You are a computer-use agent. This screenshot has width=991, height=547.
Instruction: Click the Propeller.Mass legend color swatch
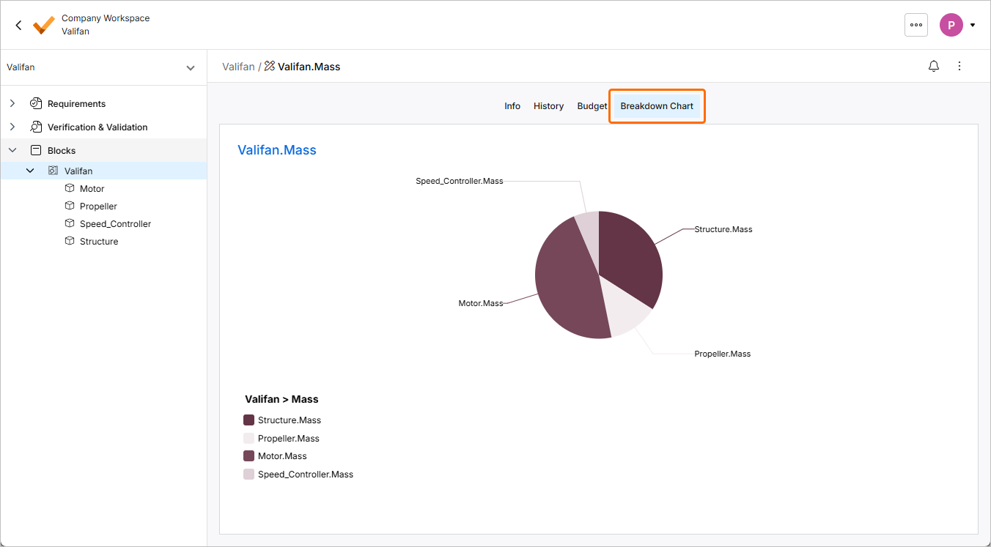(248, 438)
